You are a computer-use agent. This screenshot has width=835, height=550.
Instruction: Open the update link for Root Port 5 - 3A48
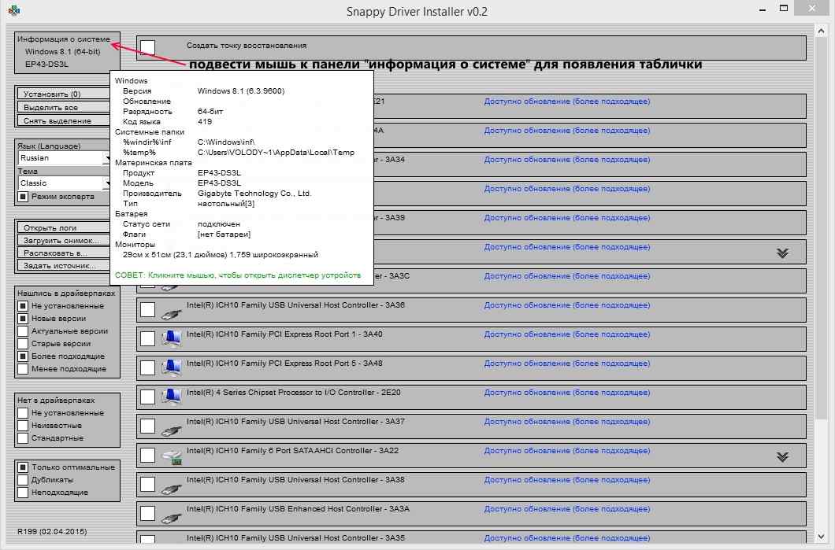[x=567, y=364]
